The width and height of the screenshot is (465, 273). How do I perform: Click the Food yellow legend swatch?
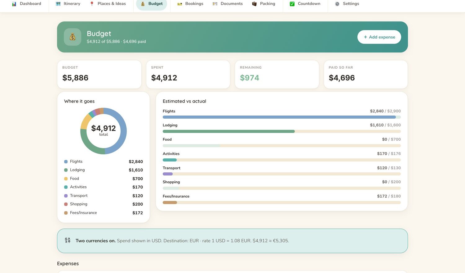66,179
